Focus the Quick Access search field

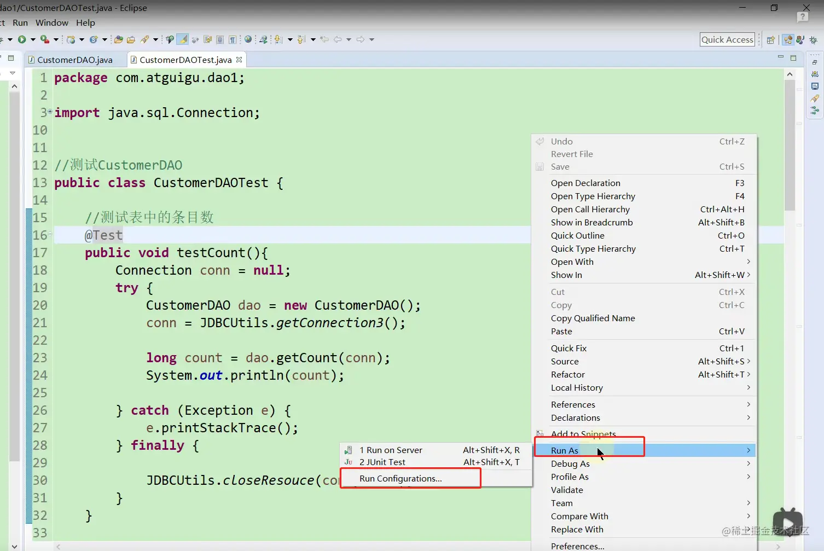tap(727, 39)
